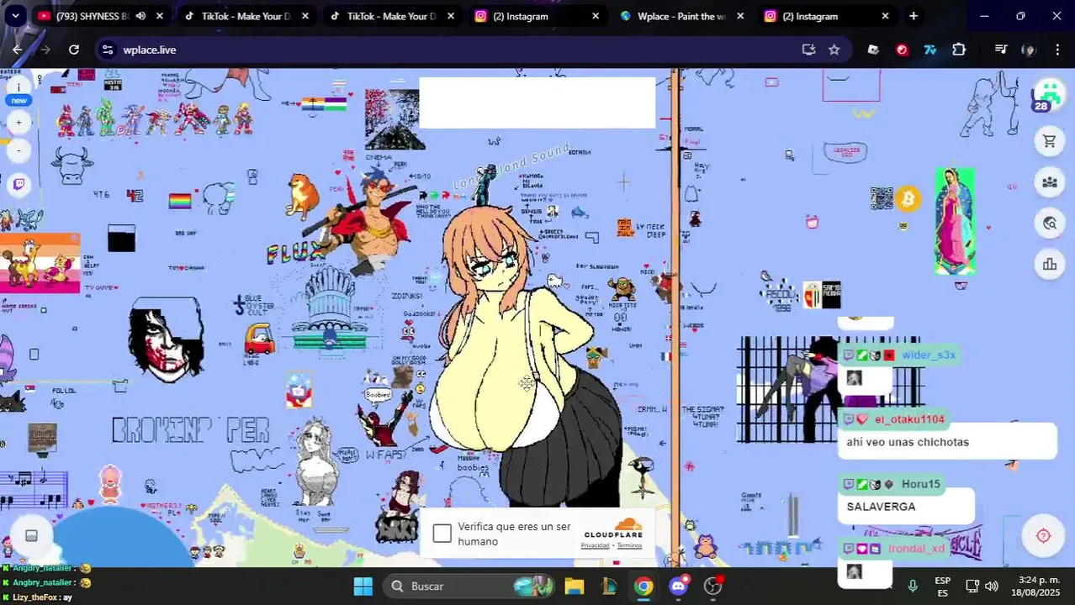Open the Twitch link button
This screenshot has height=605, width=1075.
19,184
